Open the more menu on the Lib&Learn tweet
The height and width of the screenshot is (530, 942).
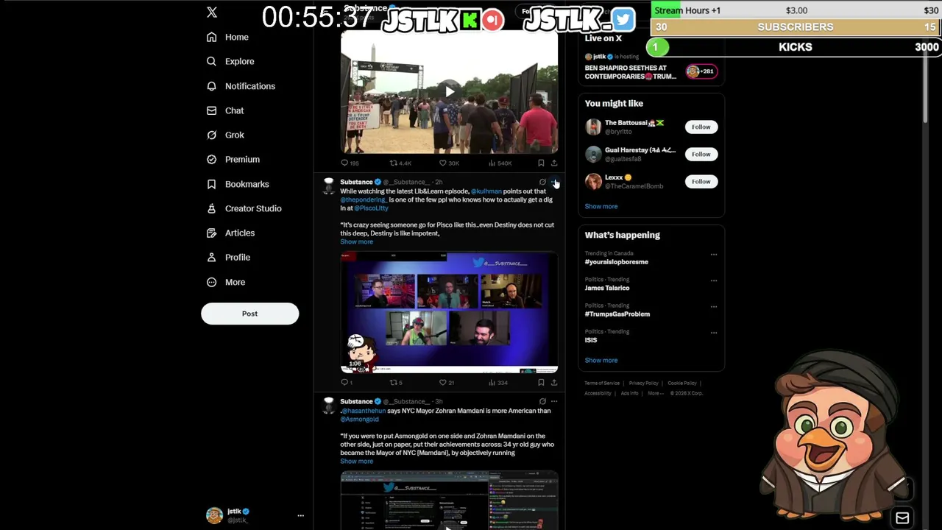[554, 182]
